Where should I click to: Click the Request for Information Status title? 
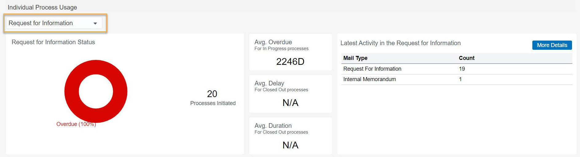(53, 42)
